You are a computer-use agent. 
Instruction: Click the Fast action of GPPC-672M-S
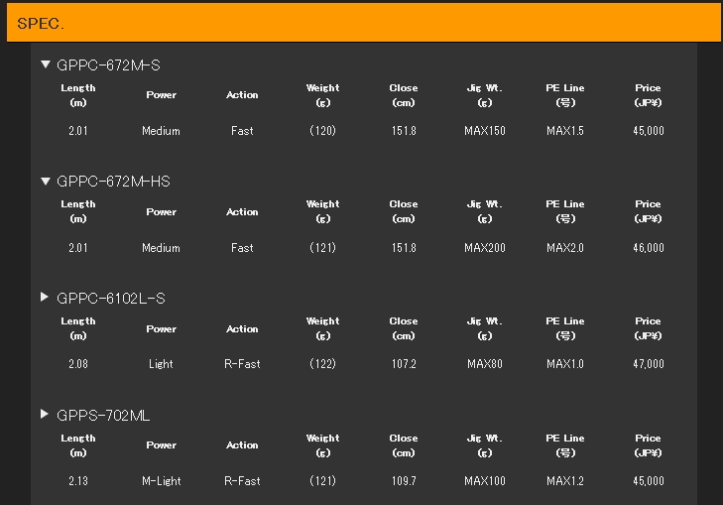coord(242,131)
